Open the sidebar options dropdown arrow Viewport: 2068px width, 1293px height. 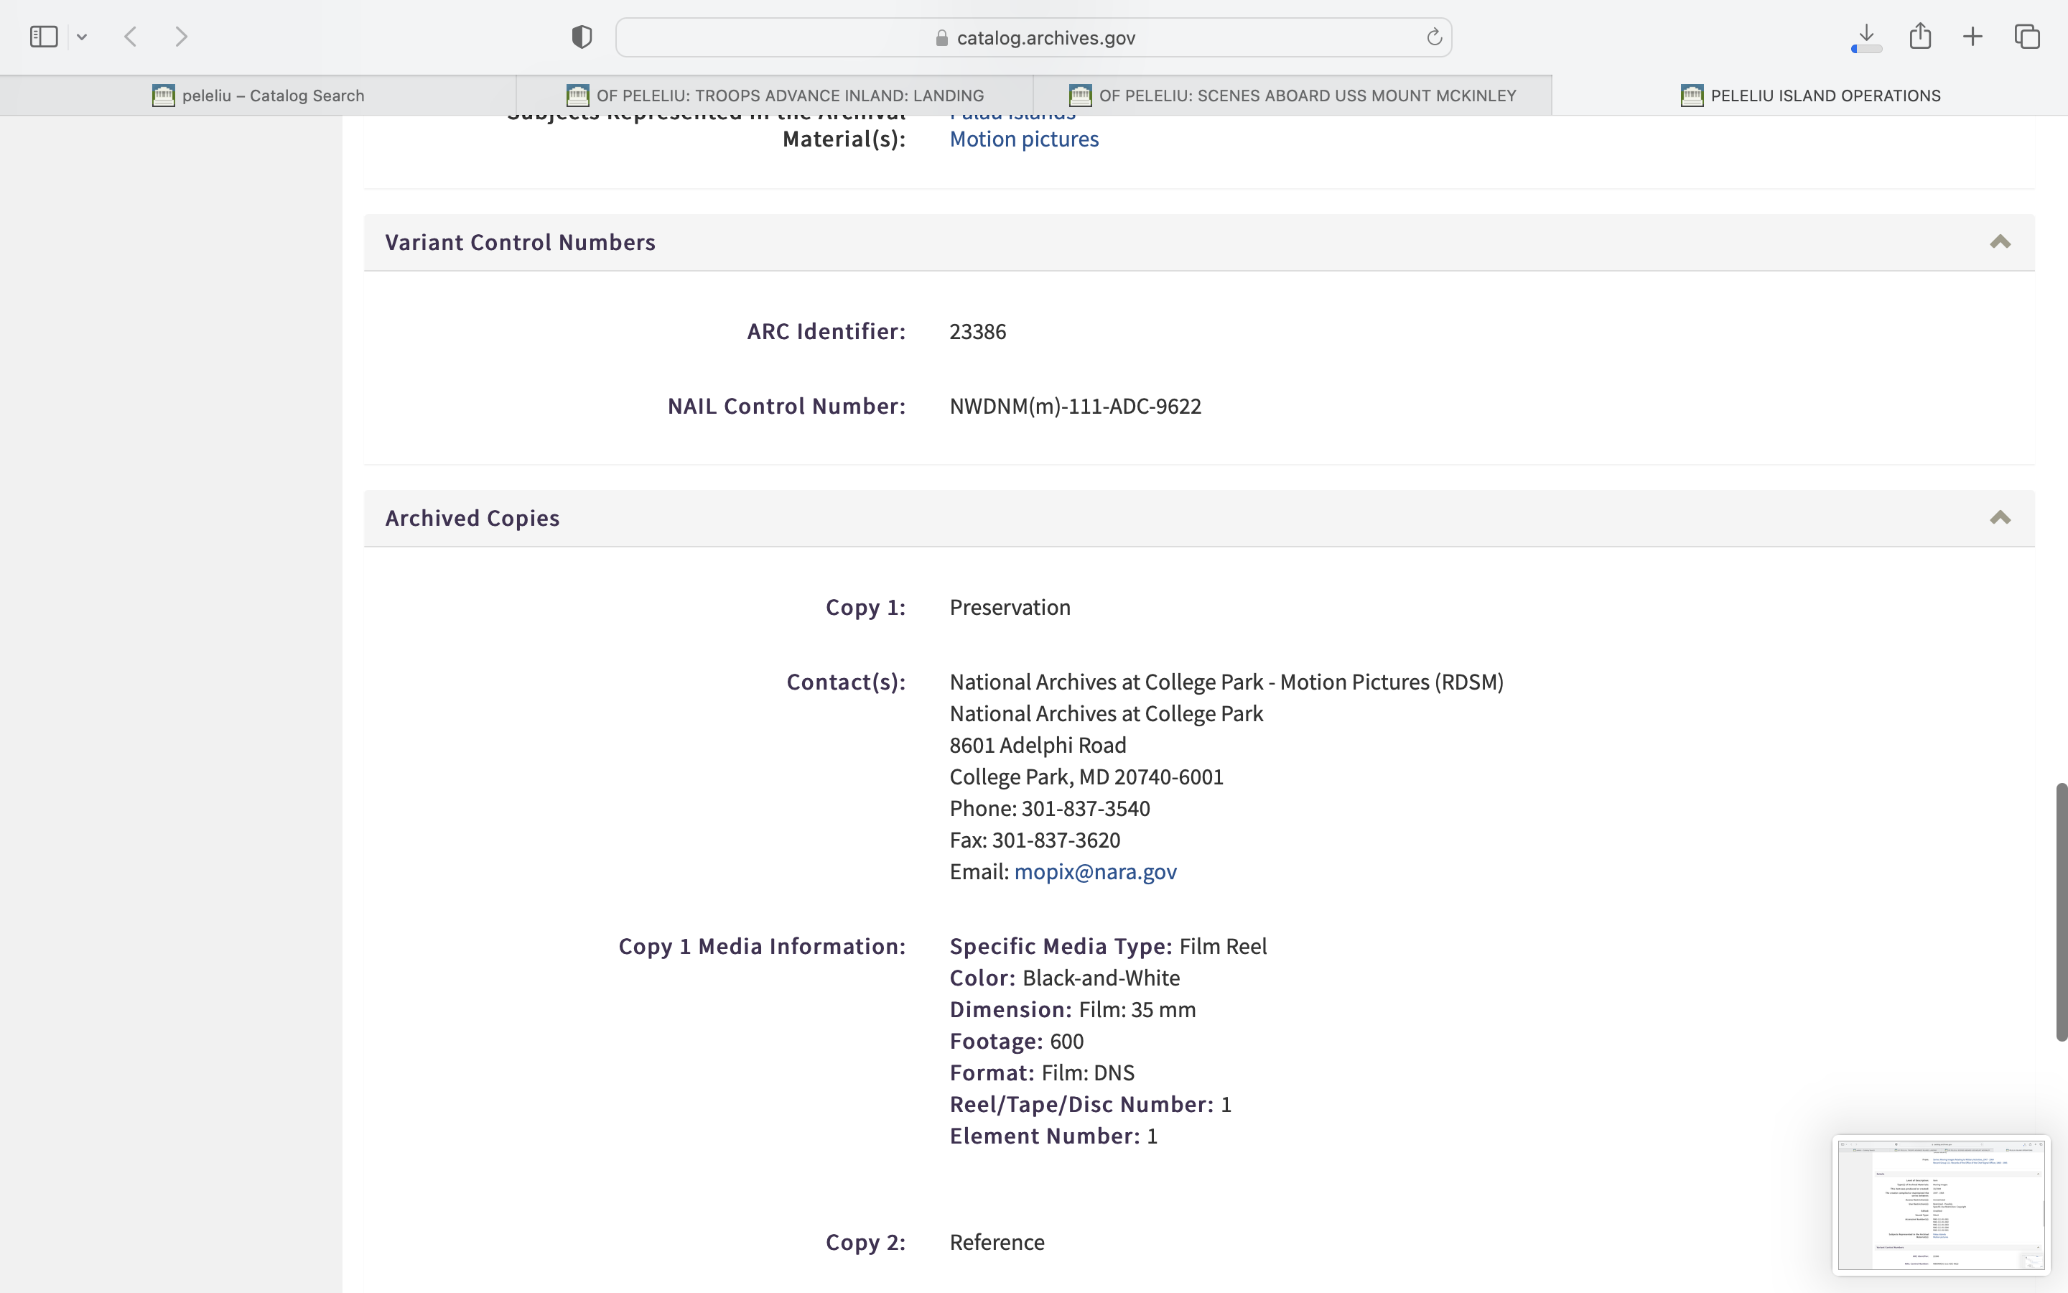(x=82, y=37)
